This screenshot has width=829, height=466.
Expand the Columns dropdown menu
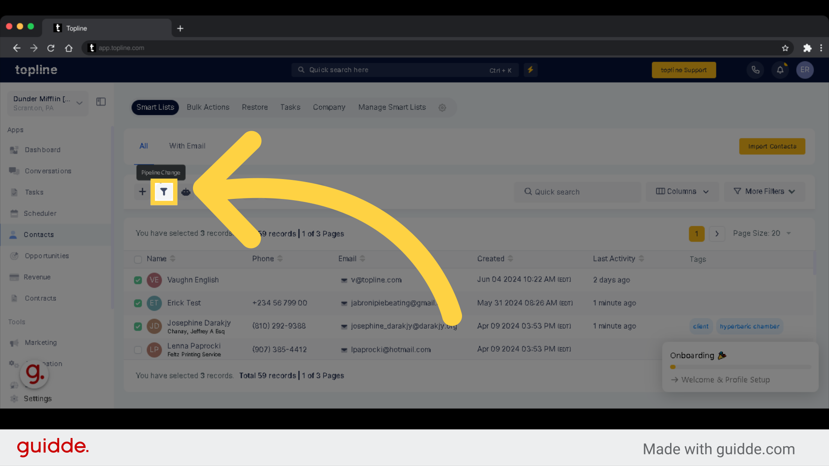click(x=682, y=191)
